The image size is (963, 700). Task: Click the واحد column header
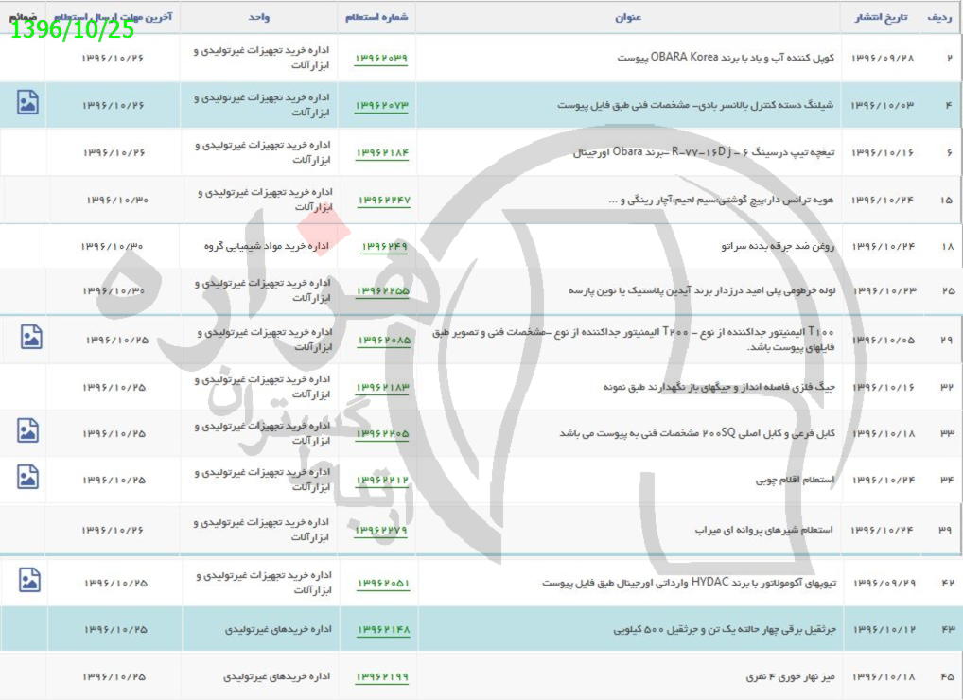(x=258, y=17)
